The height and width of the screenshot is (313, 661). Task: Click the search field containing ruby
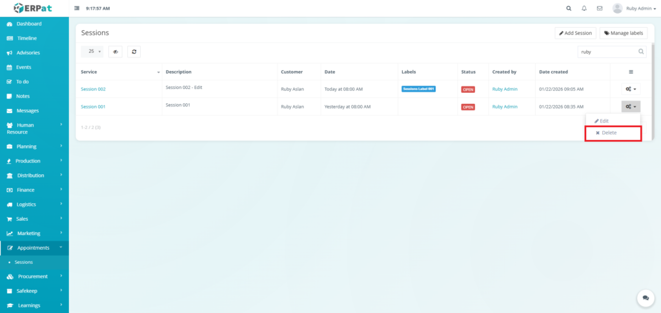(607, 52)
